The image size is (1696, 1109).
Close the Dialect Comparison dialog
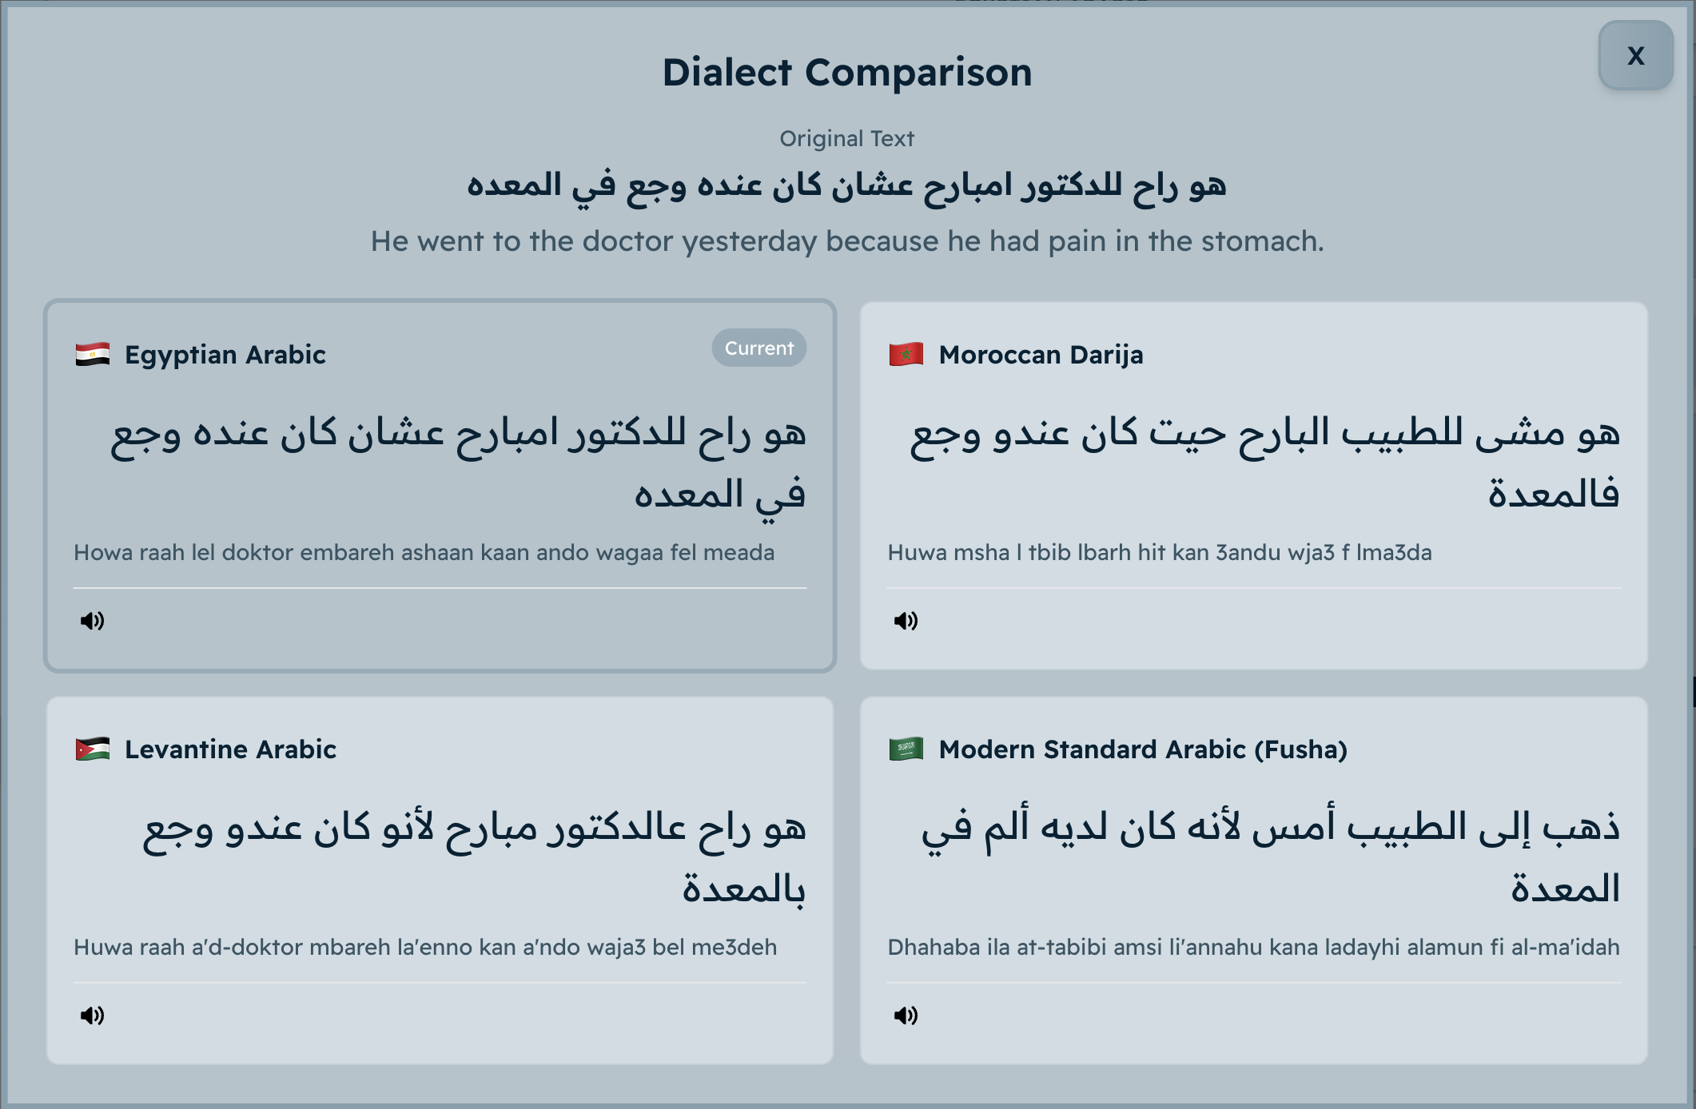click(x=1635, y=56)
